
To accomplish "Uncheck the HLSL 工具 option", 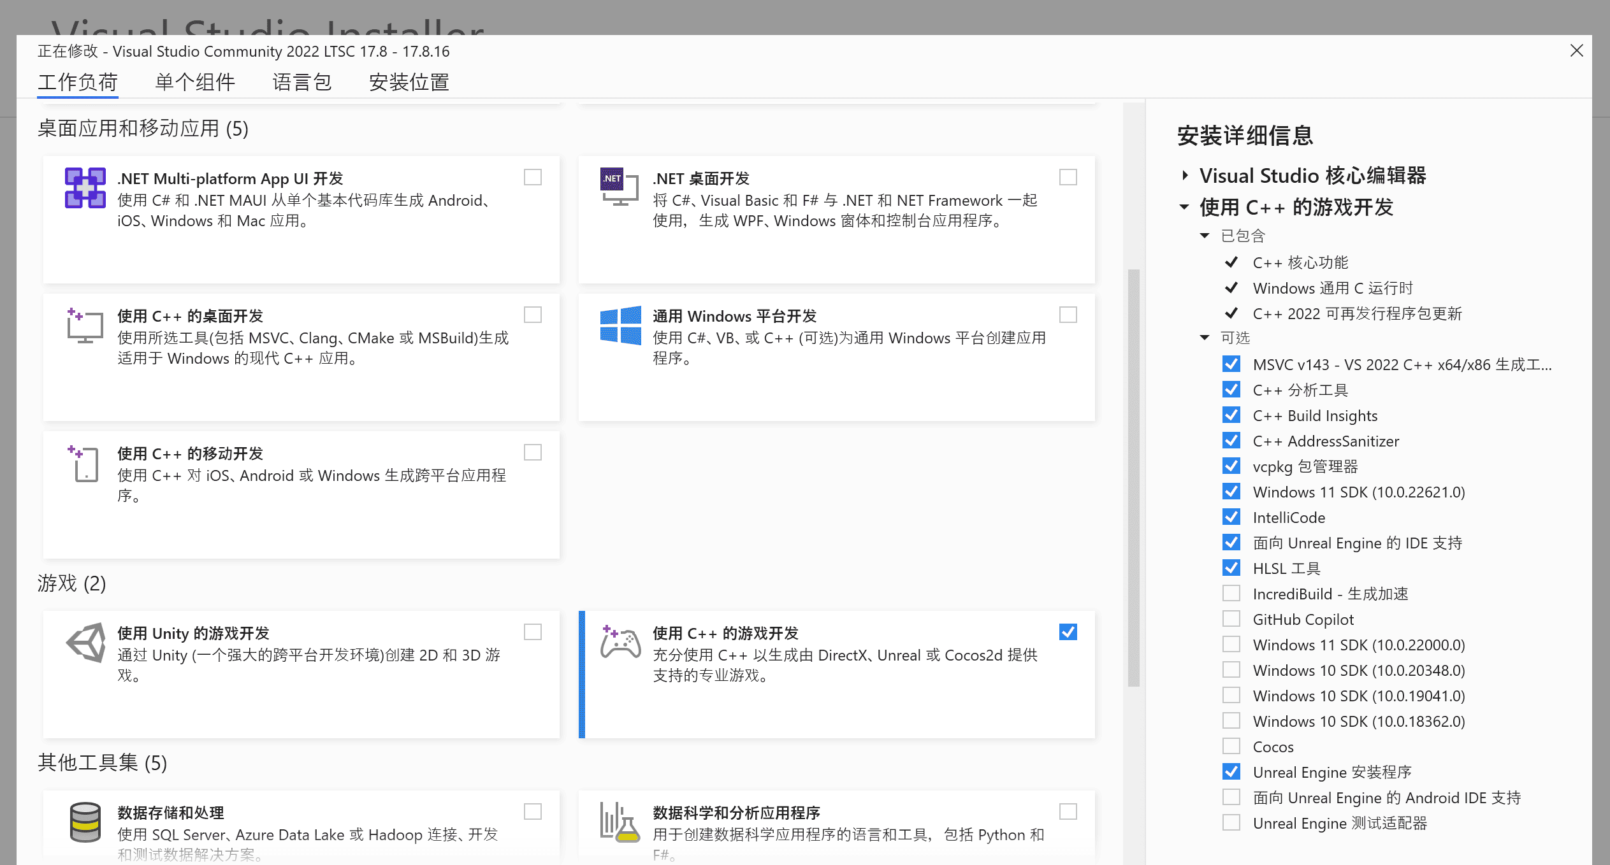I will coord(1231,568).
